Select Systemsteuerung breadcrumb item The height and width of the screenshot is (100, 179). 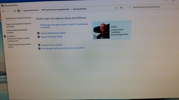click(30, 10)
